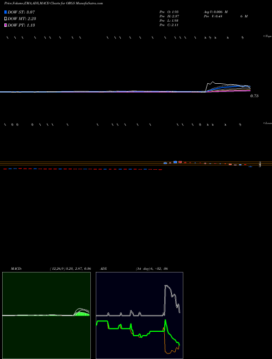Click the 'MACD:' heading label
Viewport: 272px width, 359px height.
(16, 269)
